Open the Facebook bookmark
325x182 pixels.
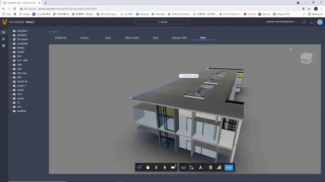[142, 14]
